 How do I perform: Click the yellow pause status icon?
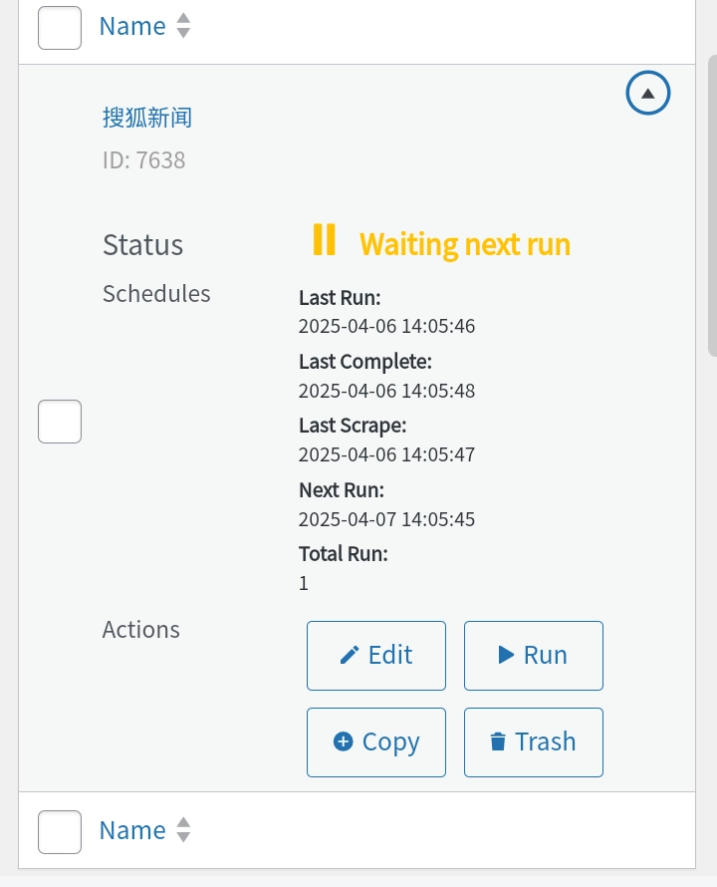(x=324, y=239)
